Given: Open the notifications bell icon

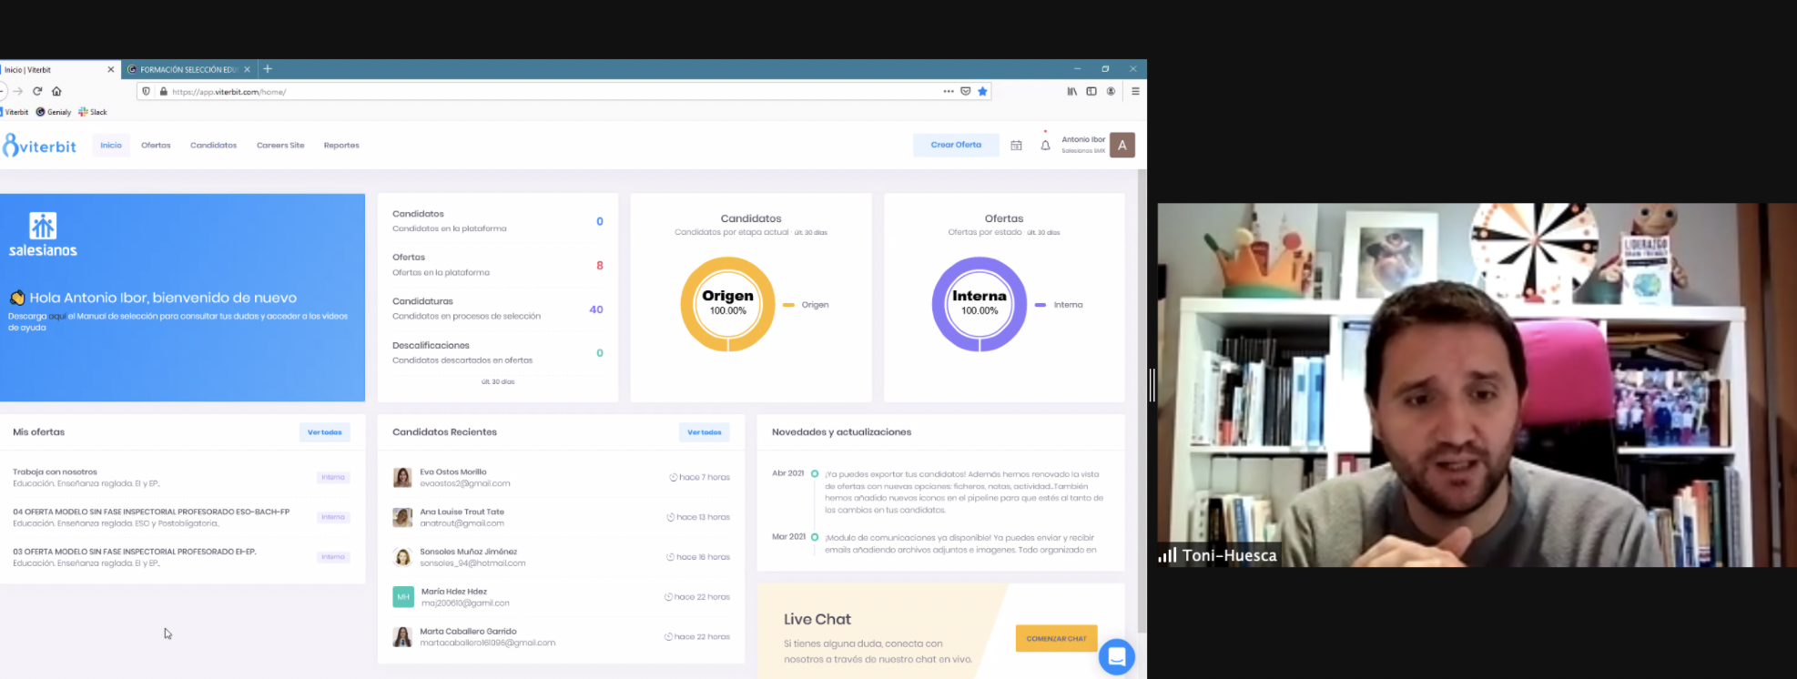Looking at the screenshot, I should [x=1045, y=146].
